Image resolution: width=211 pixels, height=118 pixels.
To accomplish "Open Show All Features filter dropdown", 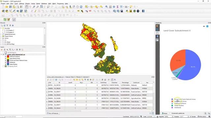I will (x=53, y=113).
